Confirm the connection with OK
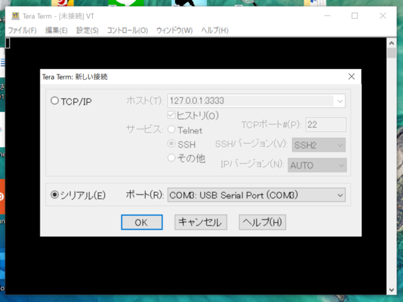403x302 pixels. [x=142, y=222]
